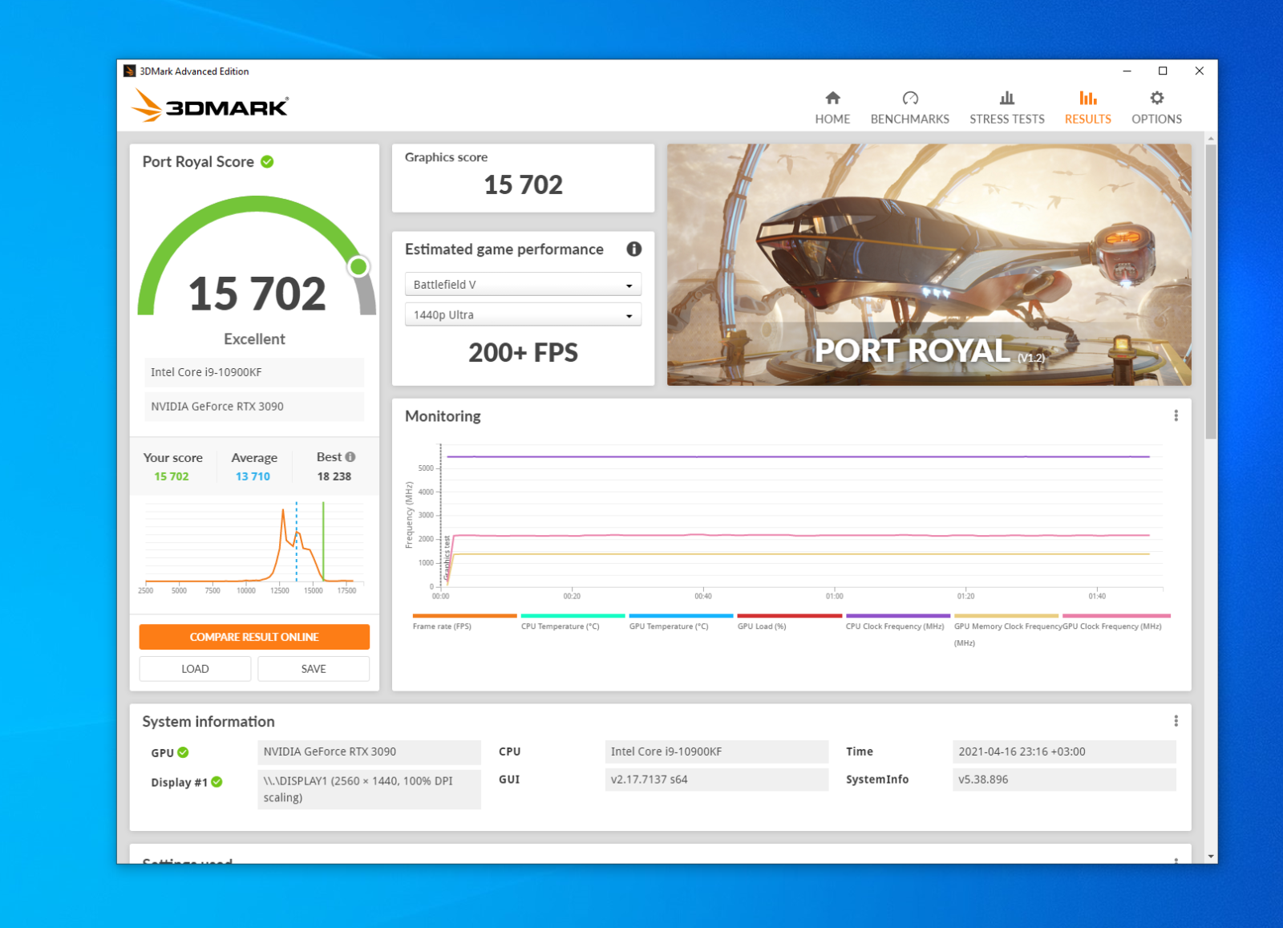Click the 3DMark title bar app icon

pyautogui.click(x=129, y=71)
